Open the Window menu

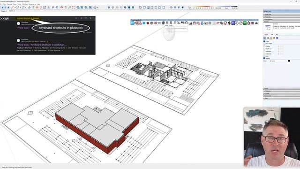(x=25, y=4)
